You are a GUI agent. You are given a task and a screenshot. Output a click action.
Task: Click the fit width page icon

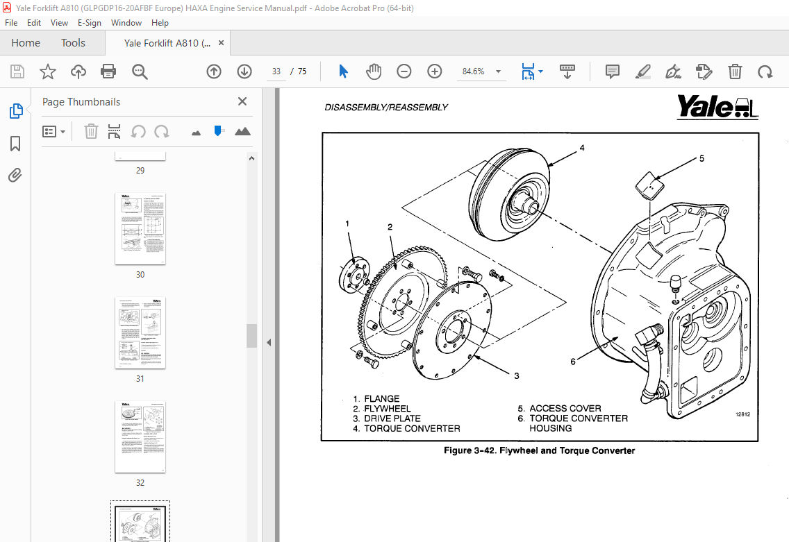pos(528,71)
